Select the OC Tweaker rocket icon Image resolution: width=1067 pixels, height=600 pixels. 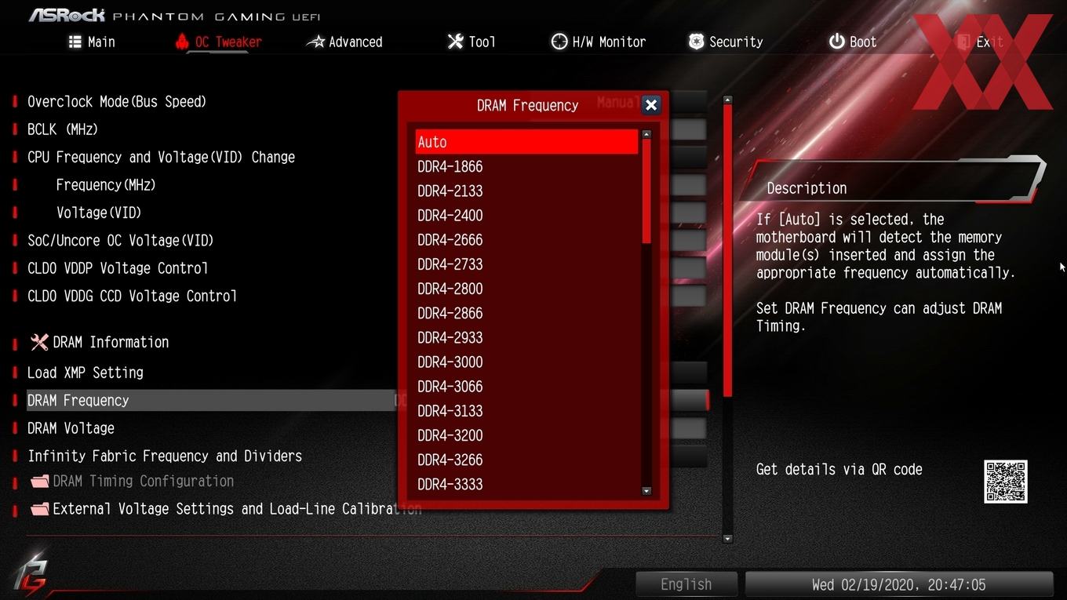pyautogui.click(x=182, y=42)
